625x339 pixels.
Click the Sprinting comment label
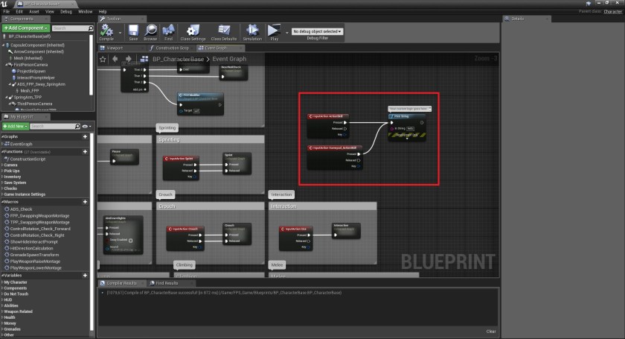pos(167,127)
